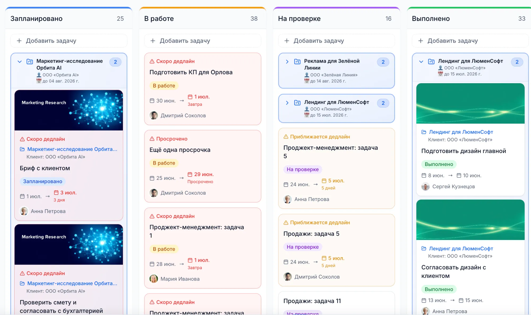Expand Лендинг для ЛюменСофт group in На проверке
The height and width of the screenshot is (315, 531).
287,103
